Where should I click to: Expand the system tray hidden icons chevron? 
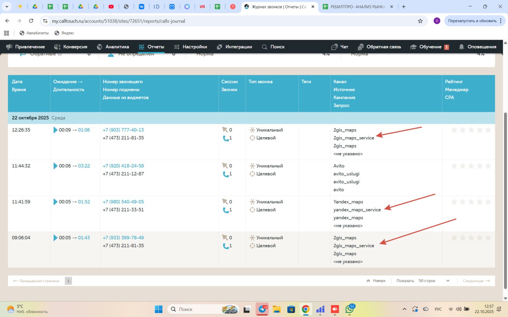tap(404, 309)
